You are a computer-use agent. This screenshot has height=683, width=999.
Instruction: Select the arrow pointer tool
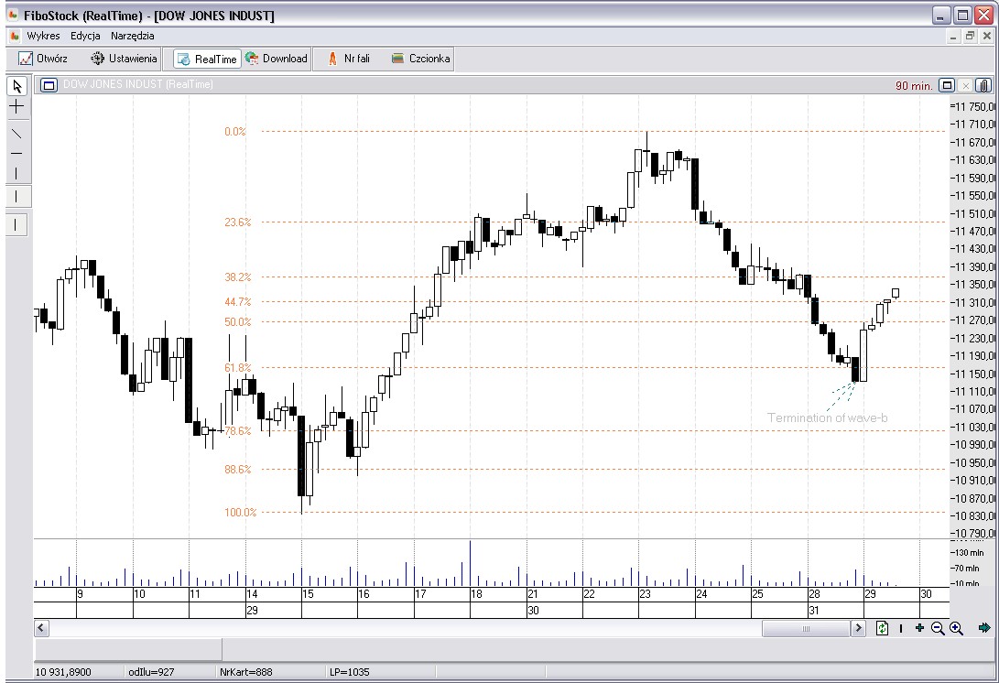click(x=16, y=86)
